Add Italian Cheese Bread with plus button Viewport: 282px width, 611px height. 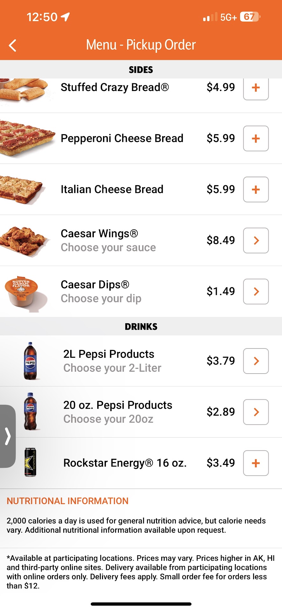(x=256, y=189)
